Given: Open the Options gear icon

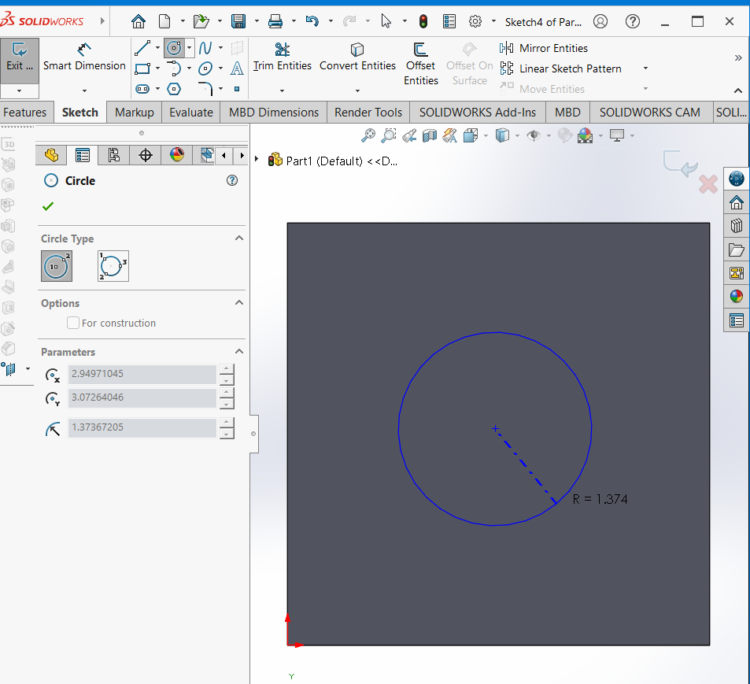Looking at the screenshot, I should coord(475,21).
